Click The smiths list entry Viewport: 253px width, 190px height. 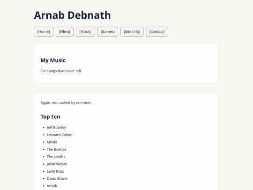click(x=56, y=157)
